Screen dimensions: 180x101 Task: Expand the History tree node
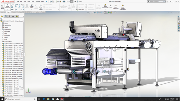point(1,23)
